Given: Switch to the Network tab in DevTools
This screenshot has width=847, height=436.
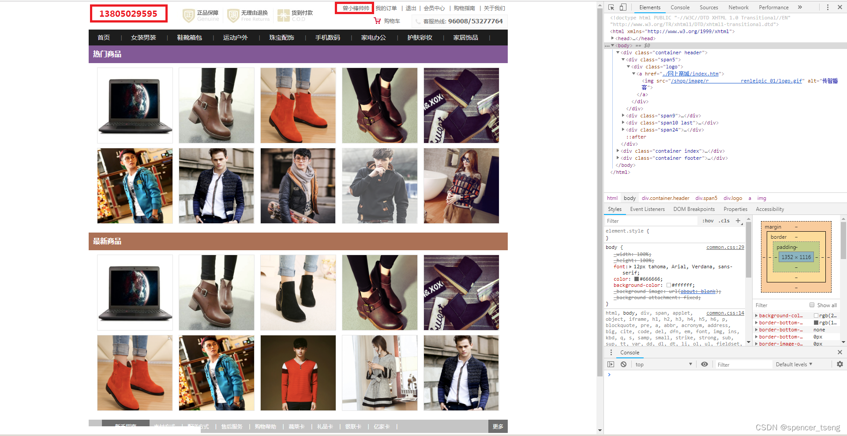Looking at the screenshot, I should (738, 7).
